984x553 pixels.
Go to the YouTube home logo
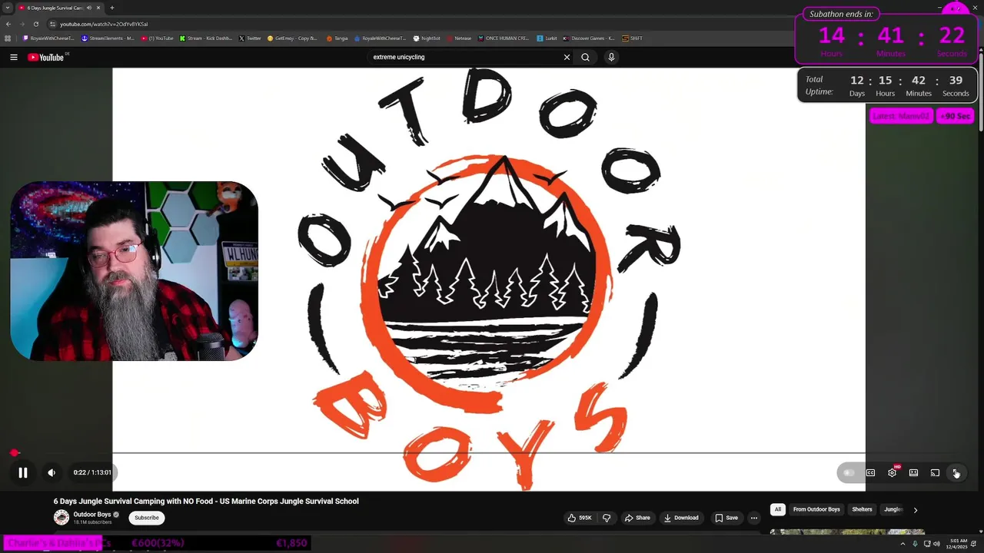point(46,57)
